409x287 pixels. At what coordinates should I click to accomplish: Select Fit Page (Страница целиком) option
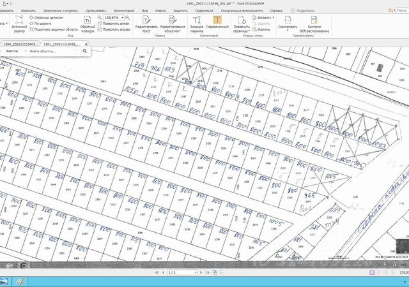click(x=46, y=18)
